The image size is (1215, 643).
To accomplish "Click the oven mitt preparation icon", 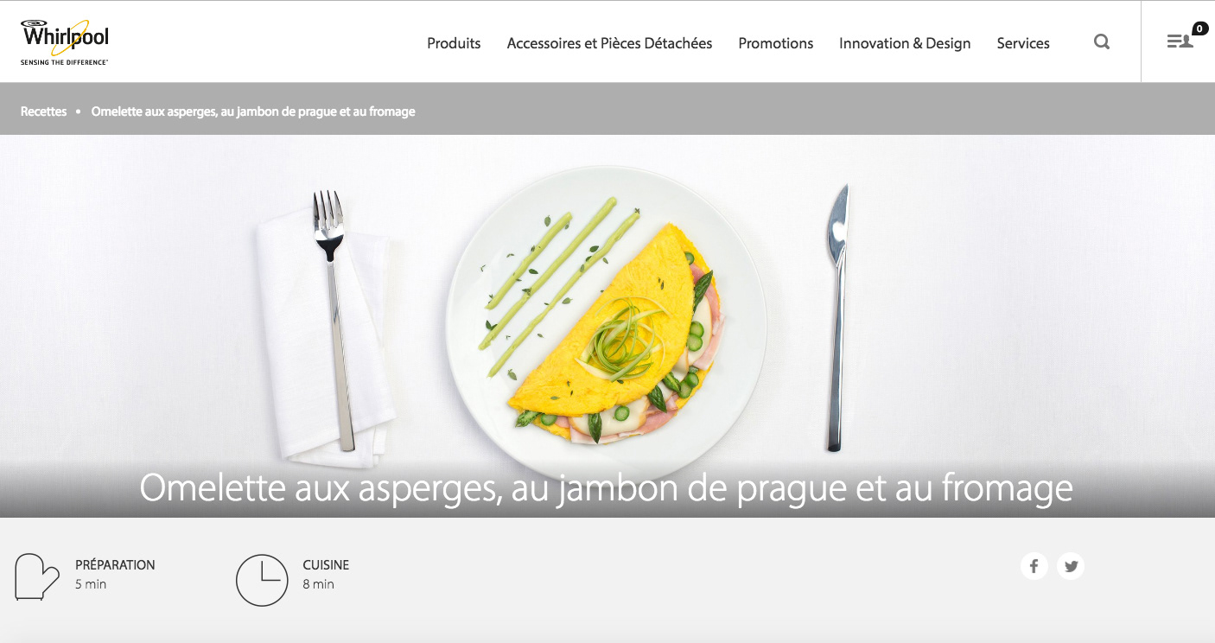I will coord(37,576).
